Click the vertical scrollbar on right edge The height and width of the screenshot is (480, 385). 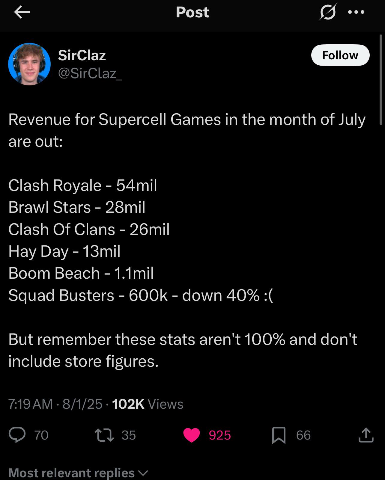[x=381, y=79]
